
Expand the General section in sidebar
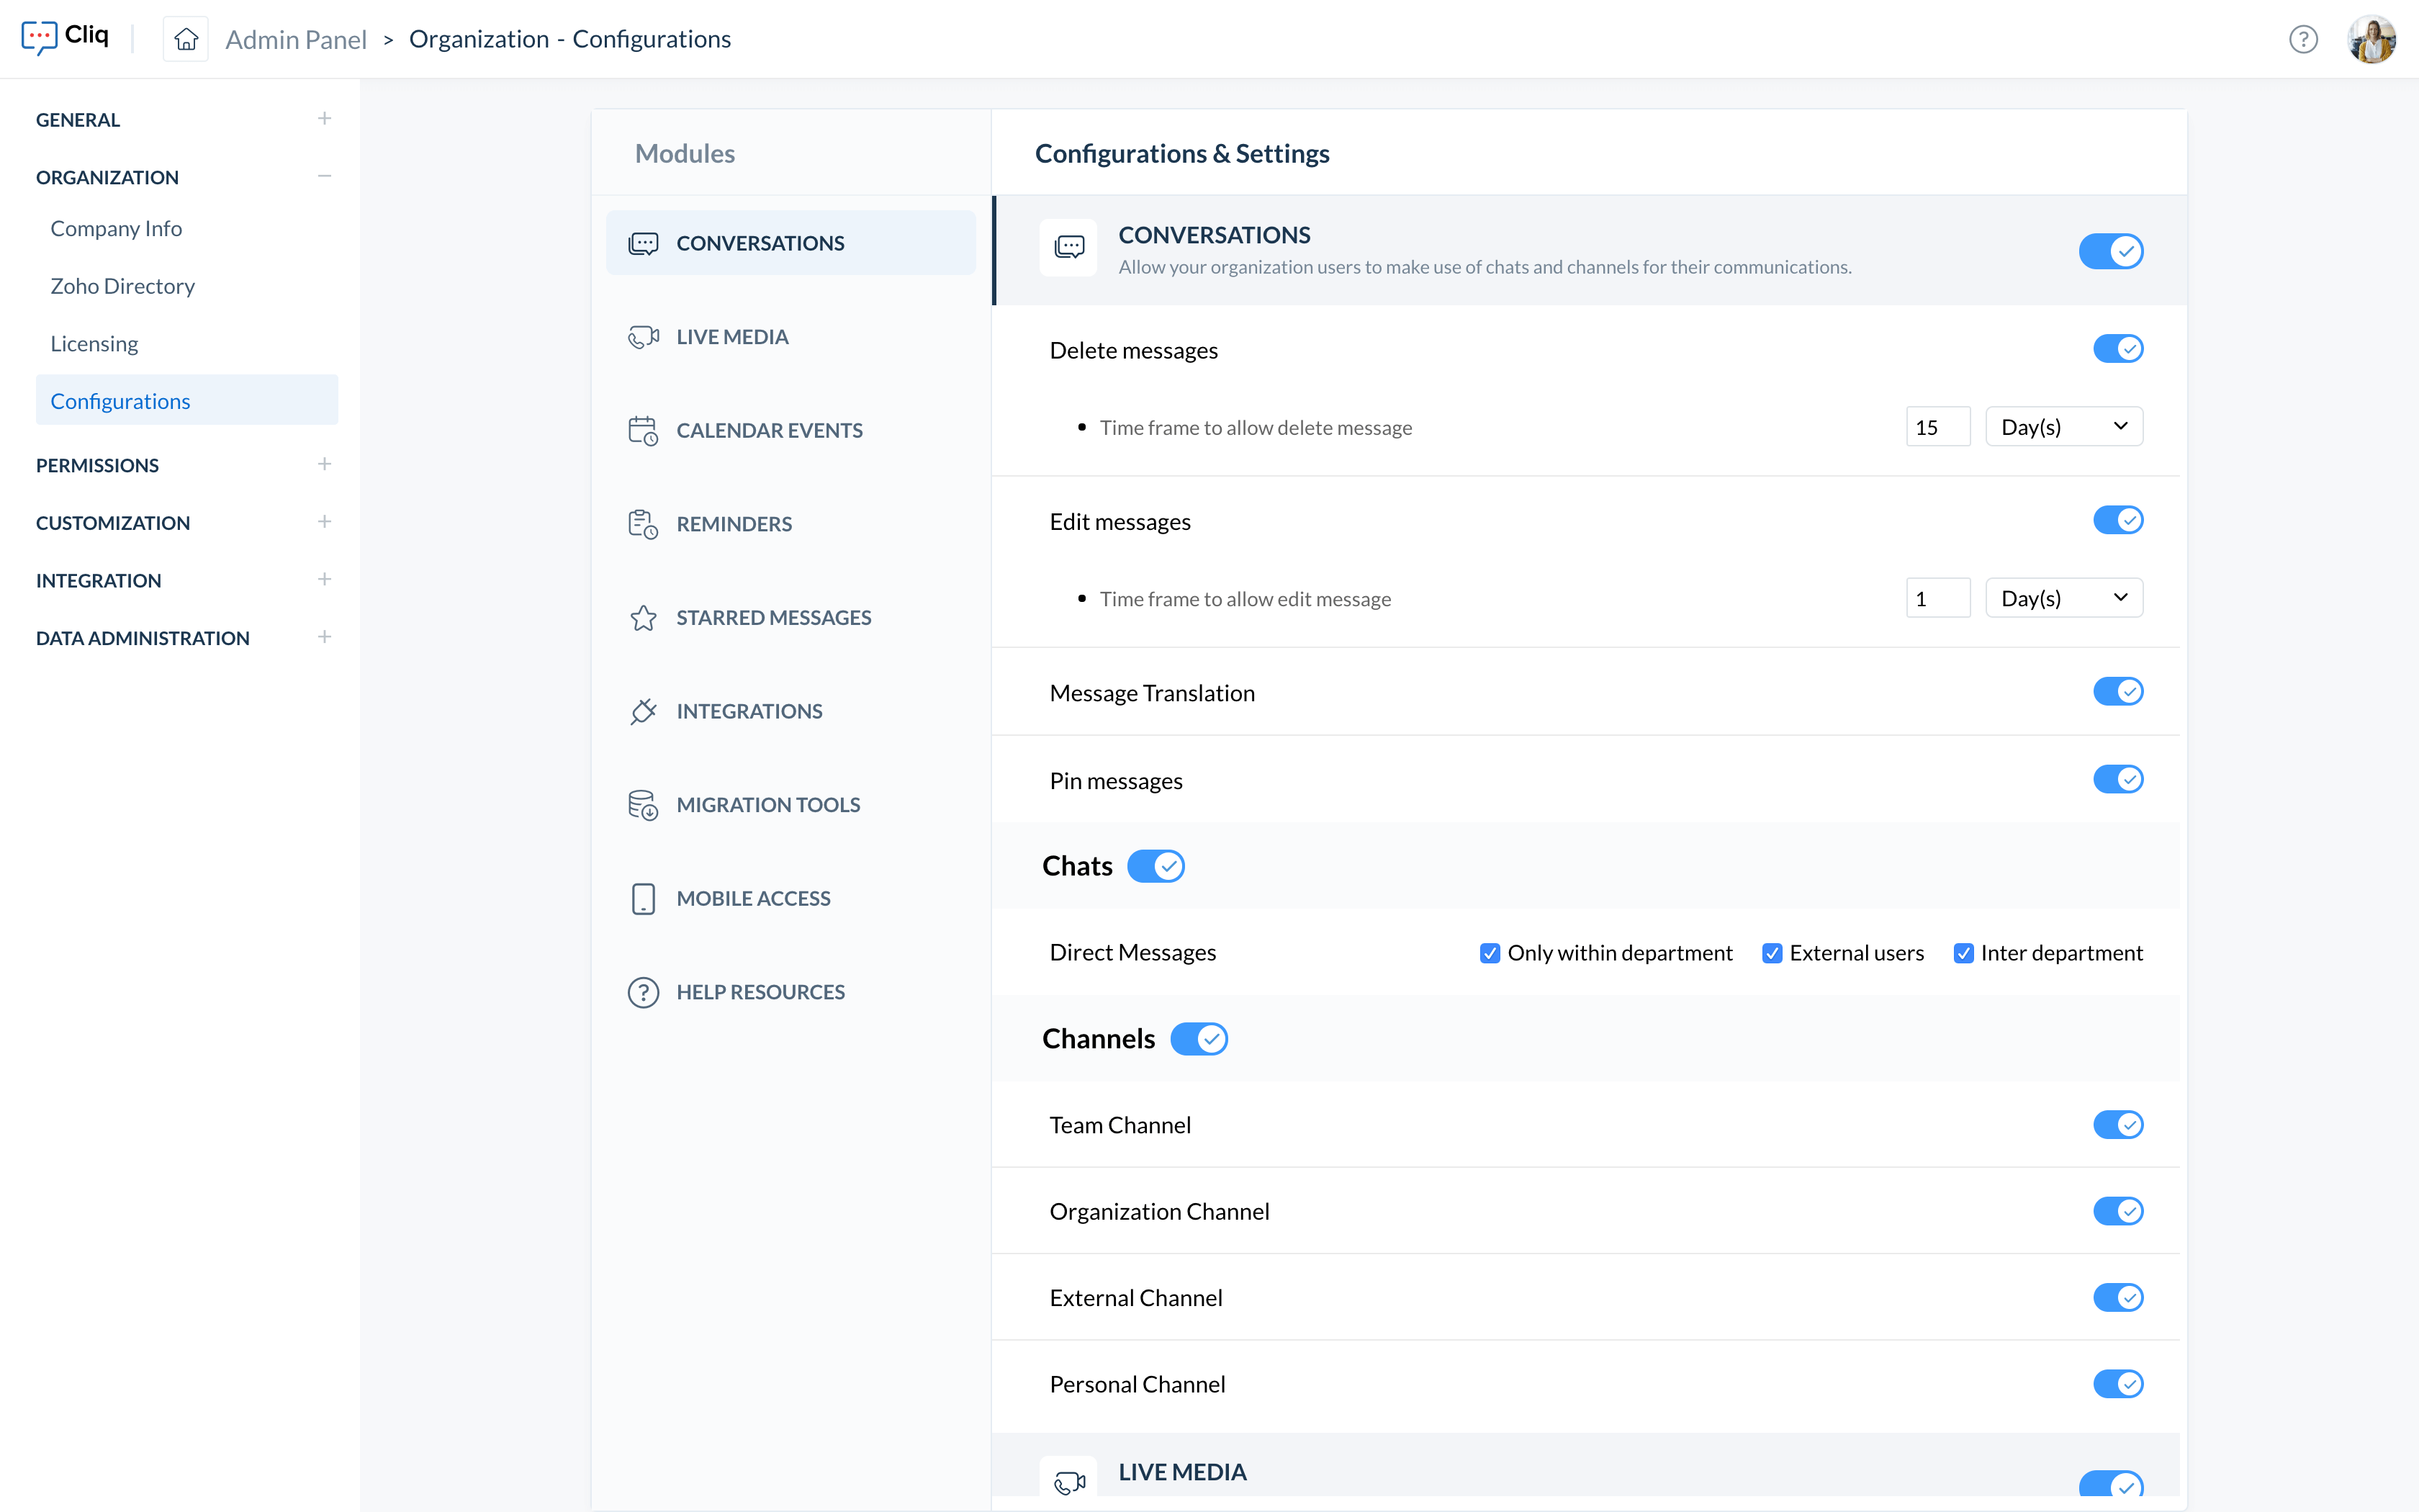pos(324,117)
